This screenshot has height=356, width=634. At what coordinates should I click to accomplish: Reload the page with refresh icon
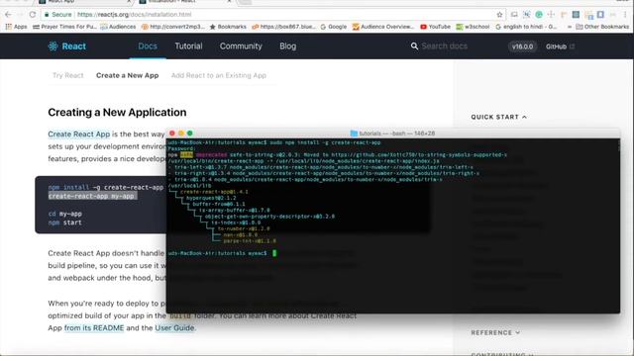pos(33,15)
